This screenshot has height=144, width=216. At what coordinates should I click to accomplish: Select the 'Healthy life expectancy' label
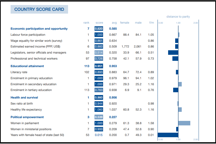(x=26, y=110)
